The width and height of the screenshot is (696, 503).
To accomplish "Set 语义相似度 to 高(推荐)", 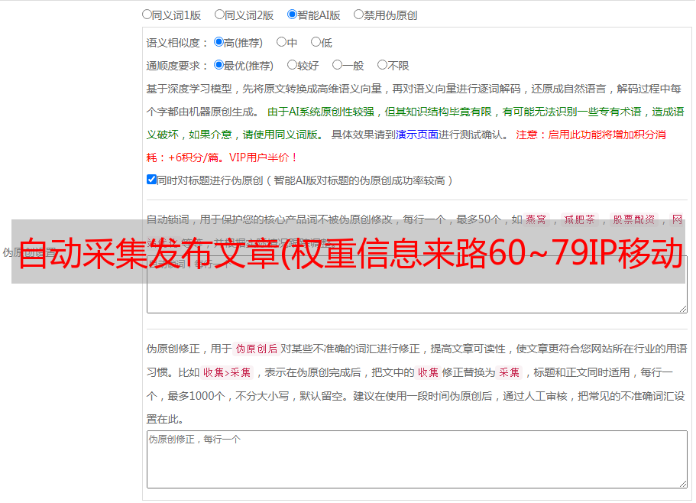I will (219, 42).
